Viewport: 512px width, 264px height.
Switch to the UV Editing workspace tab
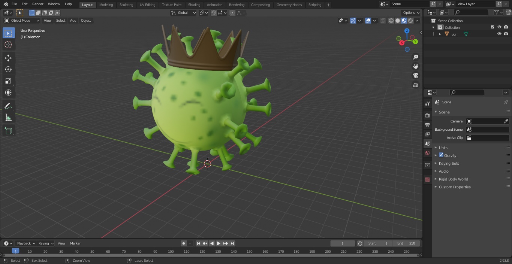pos(147,5)
